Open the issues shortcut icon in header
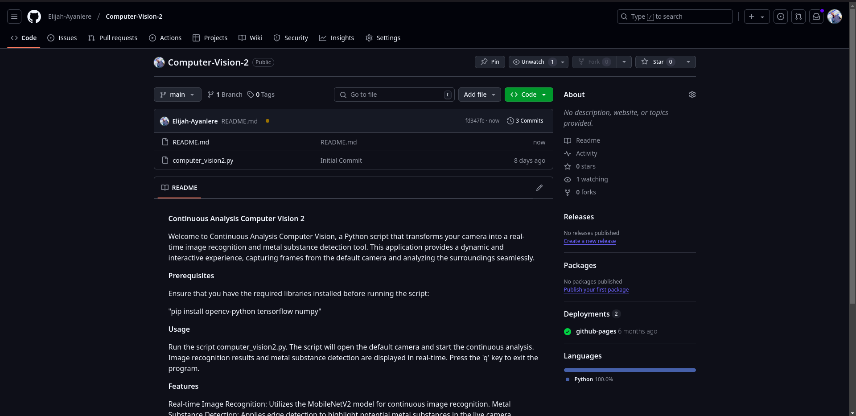The height and width of the screenshot is (416, 856). [x=781, y=16]
